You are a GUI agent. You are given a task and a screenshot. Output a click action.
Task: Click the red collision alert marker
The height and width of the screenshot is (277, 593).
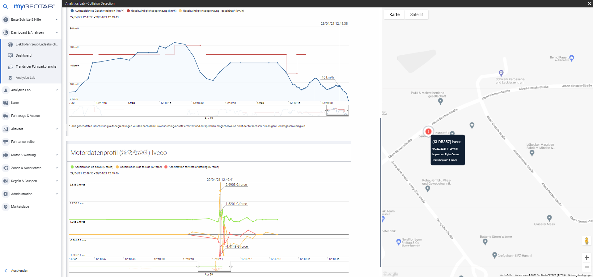(428, 131)
